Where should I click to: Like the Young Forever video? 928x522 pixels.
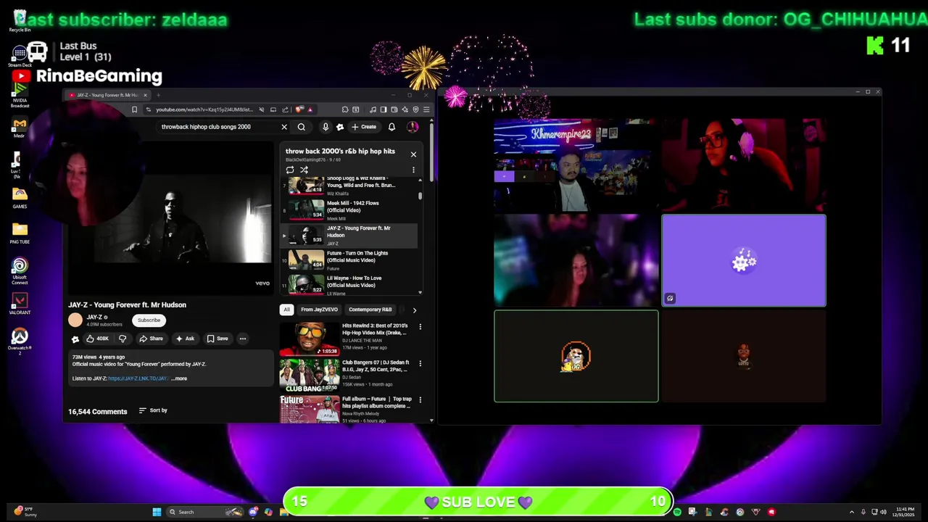(x=97, y=339)
